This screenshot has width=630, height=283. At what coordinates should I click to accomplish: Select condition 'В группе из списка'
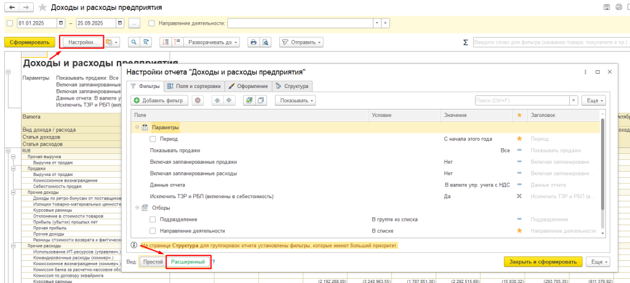pos(395,220)
